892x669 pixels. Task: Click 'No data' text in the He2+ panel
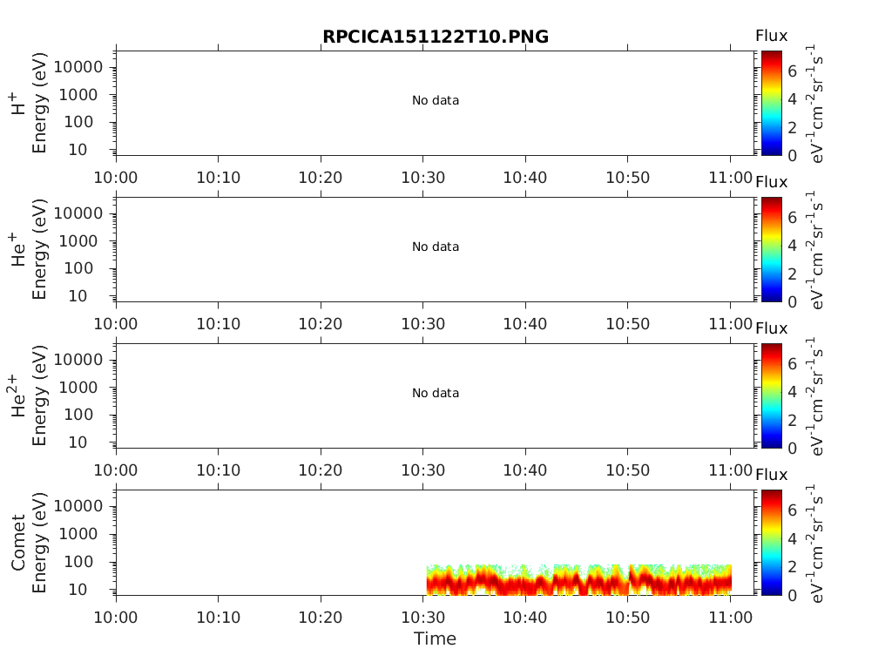pos(435,394)
